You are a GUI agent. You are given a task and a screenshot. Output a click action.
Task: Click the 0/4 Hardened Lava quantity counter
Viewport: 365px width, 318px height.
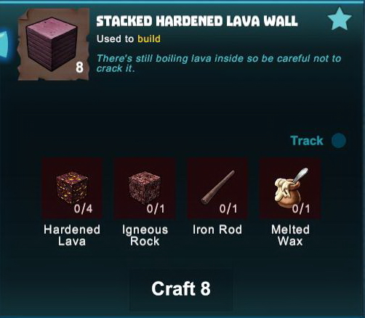coord(83,208)
